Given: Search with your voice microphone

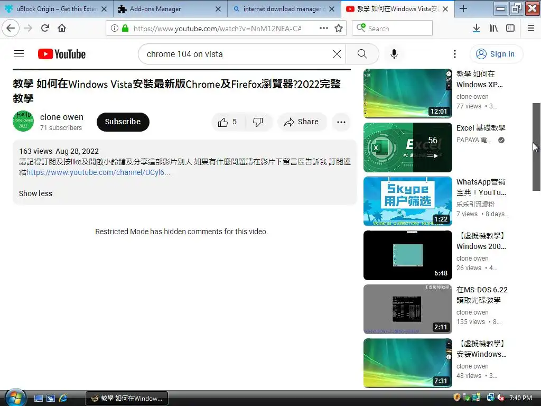Looking at the screenshot, I should pyautogui.click(x=394, y=54).
